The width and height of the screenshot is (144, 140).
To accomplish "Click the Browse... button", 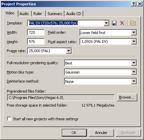I will (x=127, y=97).
